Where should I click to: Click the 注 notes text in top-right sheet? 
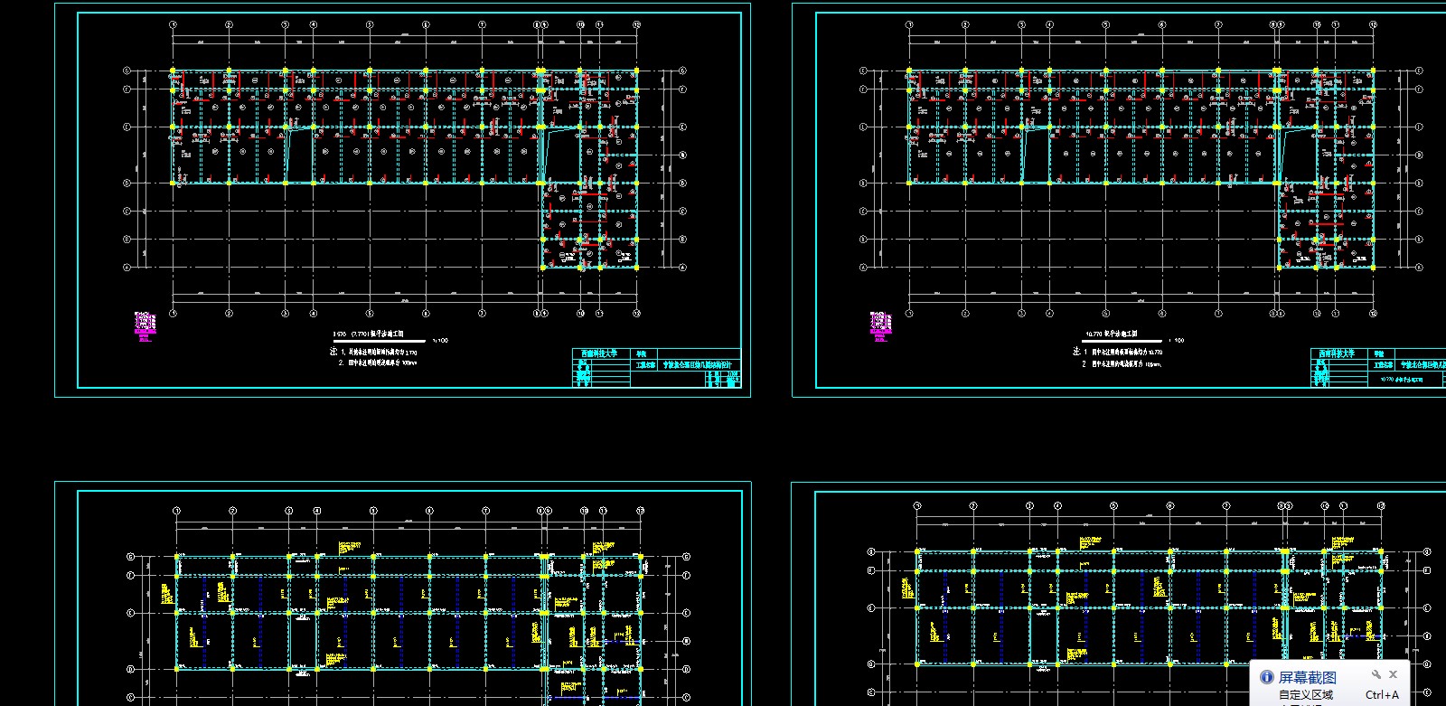coord(1117,357)
